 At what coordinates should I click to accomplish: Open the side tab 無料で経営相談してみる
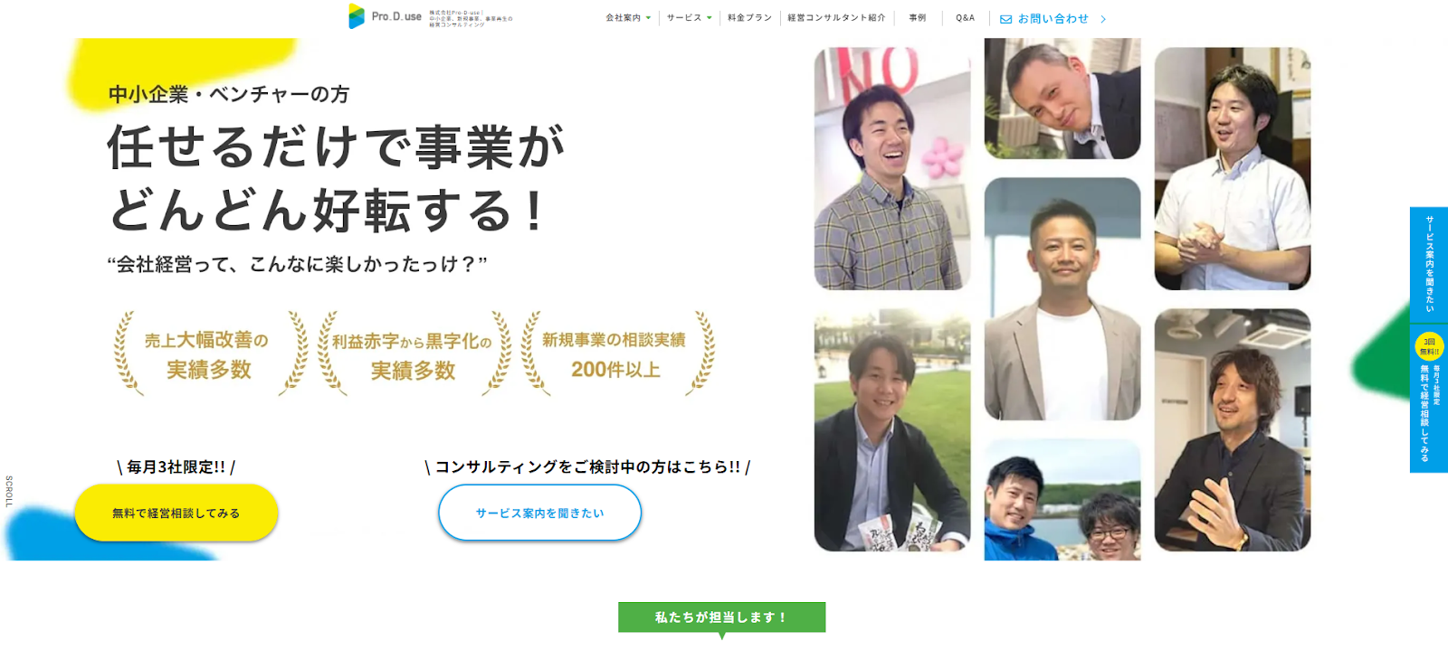pos(1429,399)
